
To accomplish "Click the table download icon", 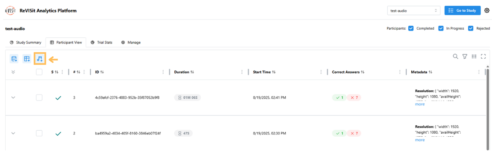I will point(27,59).
